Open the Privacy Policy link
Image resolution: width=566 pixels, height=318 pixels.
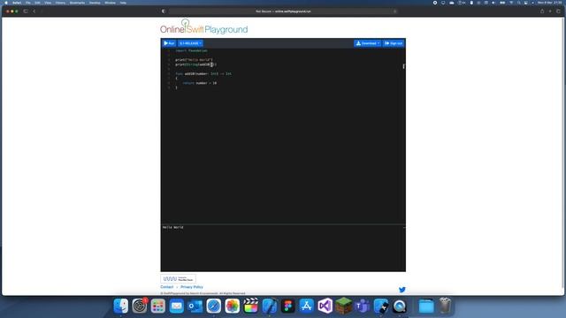pyautogui.click(x=192, y=287)
